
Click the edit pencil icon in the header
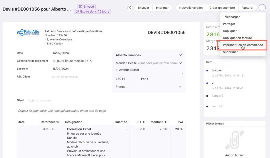click(x=129, y=8)
